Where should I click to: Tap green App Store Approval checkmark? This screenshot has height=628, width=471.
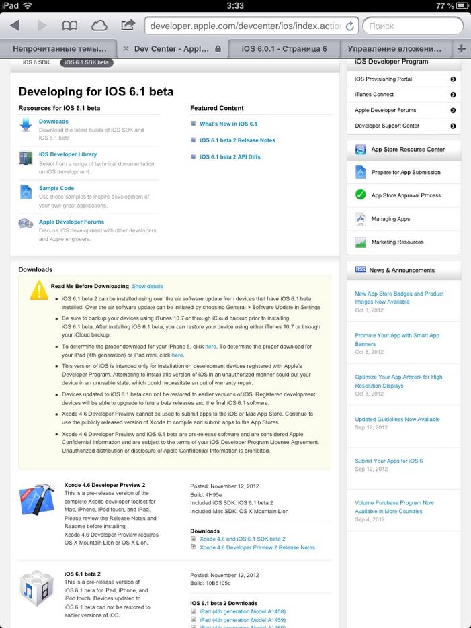tap(360, 195)
